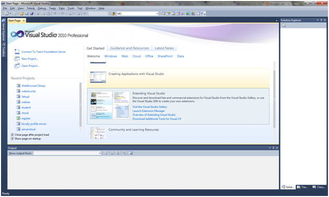Switch to Latest News tab
329x197 pixels.
pyautogui.click(x=165, y=48)
